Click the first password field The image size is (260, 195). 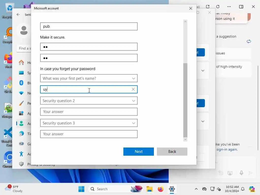pos(89,47)
